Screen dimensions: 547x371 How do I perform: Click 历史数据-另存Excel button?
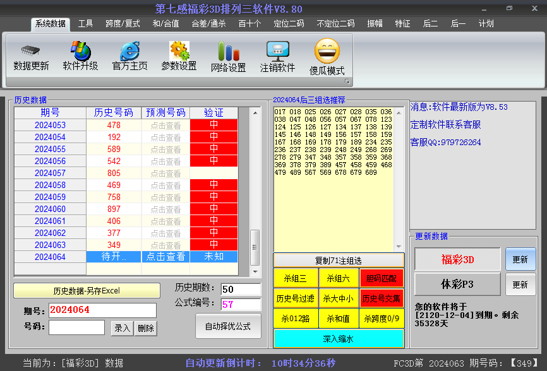[87, 290]
